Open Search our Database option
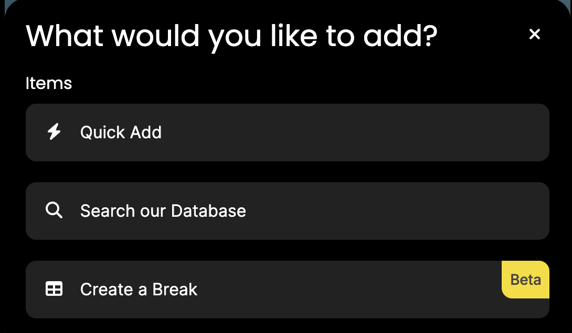The image size is (572, 333). click(x=288, y=211)
